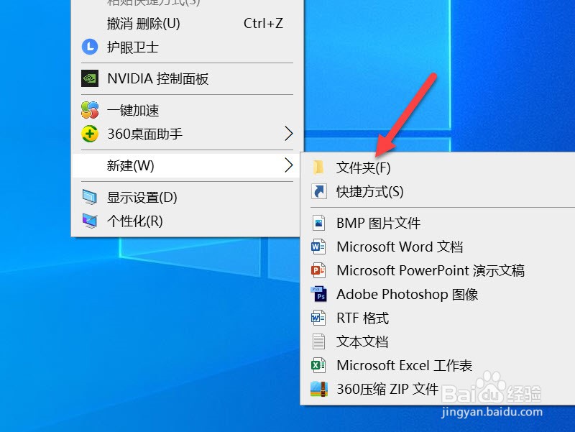
Task: Click the Microsoft Word document icon
Action: coord(318,247)
